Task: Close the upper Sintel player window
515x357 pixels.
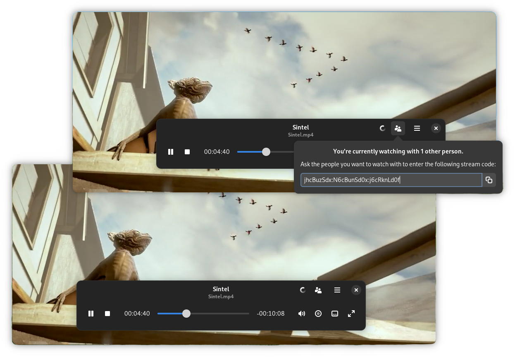Action: [436, 128]
